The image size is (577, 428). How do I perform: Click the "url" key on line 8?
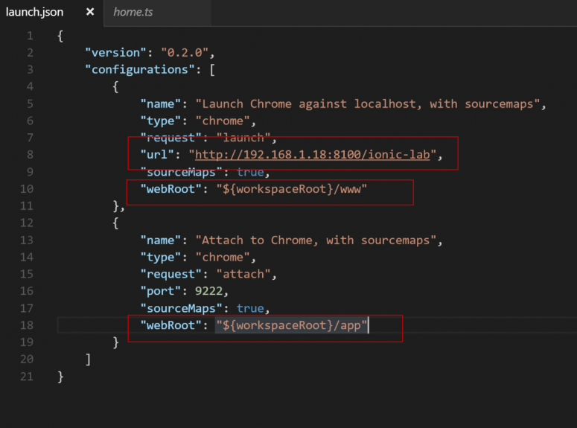(155, 155)
